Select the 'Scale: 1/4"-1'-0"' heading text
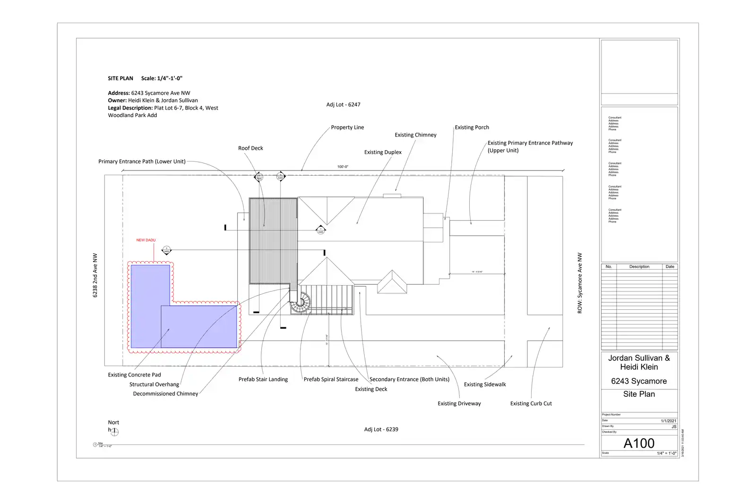Screen dimensions: 756x504 point(162,78)
